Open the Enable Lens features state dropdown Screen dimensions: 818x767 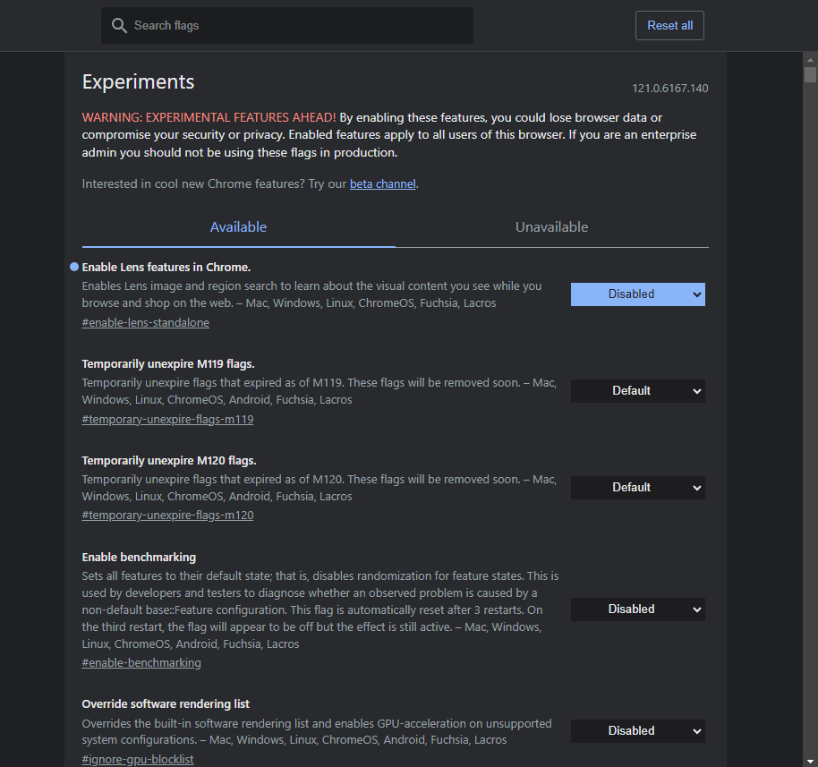pos(637,294)
